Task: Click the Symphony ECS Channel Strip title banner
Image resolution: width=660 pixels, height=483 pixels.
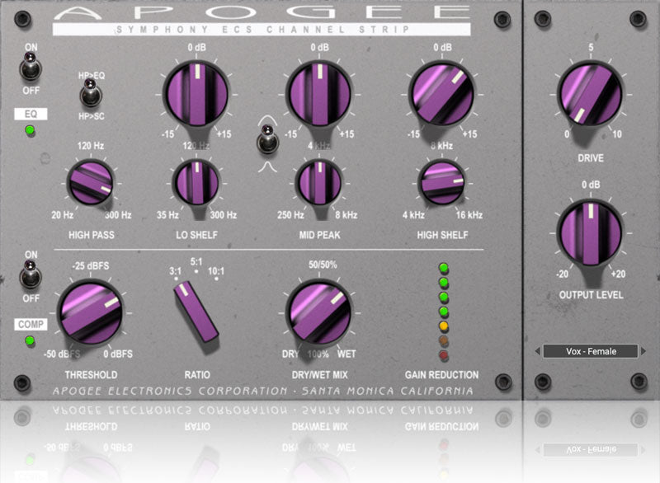Action: click(262, 30)
